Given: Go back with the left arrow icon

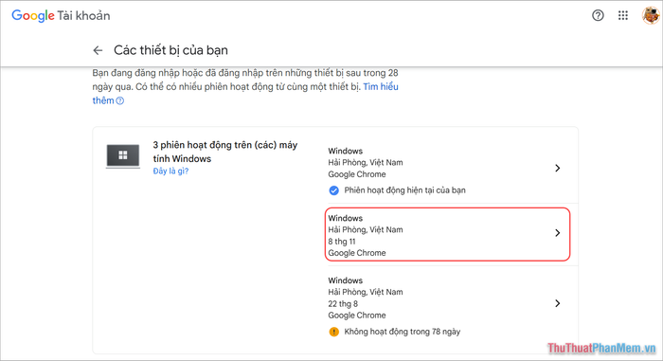Looking at the screenshot, I should tap(98, 50).
